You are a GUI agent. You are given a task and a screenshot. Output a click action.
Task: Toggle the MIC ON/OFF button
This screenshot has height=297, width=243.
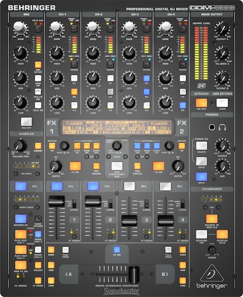click(x=26, y=122)
